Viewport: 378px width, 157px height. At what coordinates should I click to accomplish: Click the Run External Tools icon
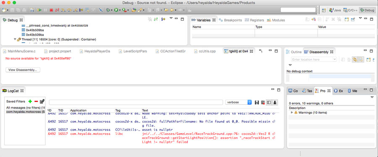click(124, 10)
